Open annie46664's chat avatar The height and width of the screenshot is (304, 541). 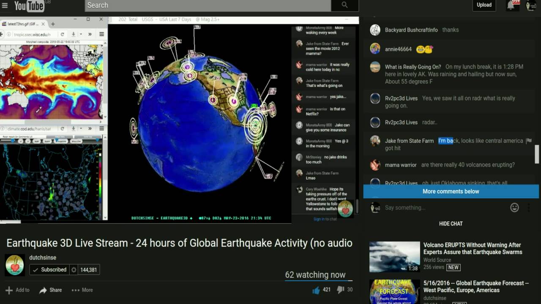tap(375, 49)
